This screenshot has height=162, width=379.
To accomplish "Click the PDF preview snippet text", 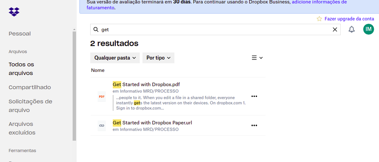I will click(x=181, y=103).
